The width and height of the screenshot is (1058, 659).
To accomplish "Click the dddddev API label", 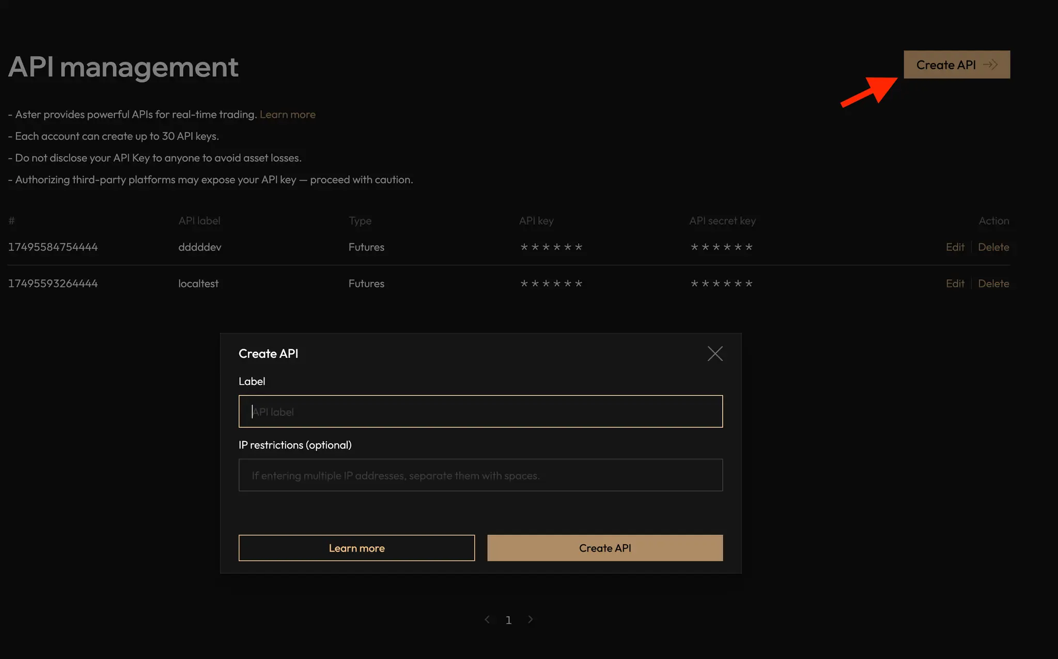I will click(x=199, y=247).
